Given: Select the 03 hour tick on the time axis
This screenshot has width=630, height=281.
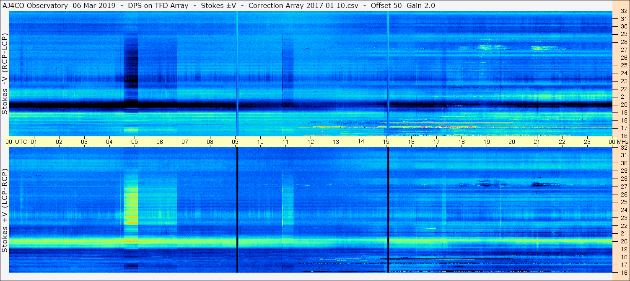Looking at the screenshot, I should tap(84, 142).
